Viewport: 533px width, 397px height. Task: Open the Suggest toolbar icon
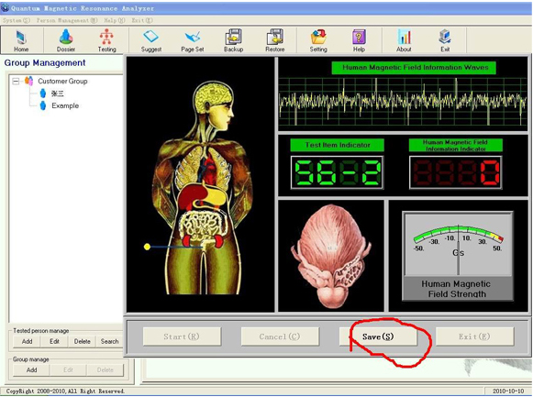coord(151,40)
